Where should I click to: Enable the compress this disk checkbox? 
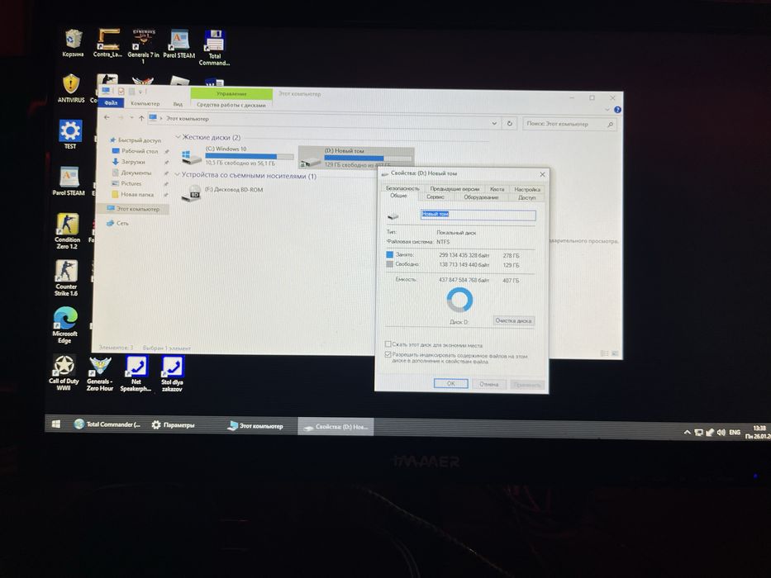(388, 344)
